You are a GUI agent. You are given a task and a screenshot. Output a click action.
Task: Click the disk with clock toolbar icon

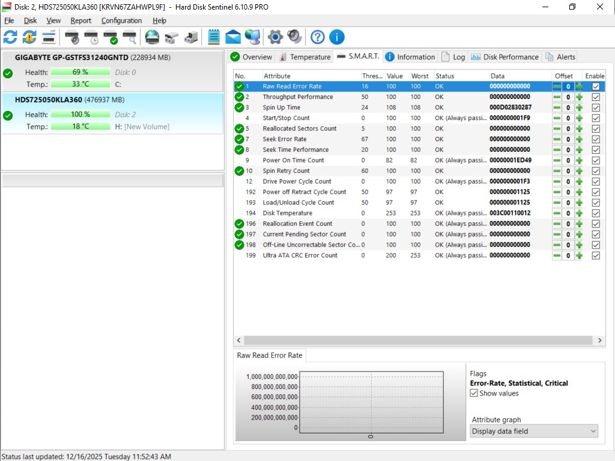point(91,37)
